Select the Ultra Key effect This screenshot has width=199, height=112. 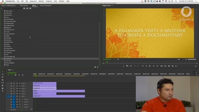click(x=8, y=61)
